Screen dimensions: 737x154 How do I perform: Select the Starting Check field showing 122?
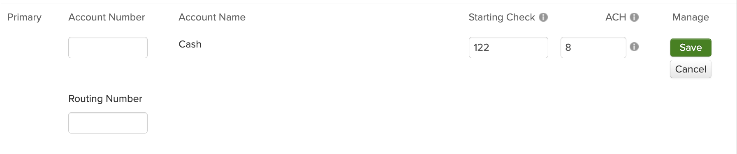(x=508, y=48)
